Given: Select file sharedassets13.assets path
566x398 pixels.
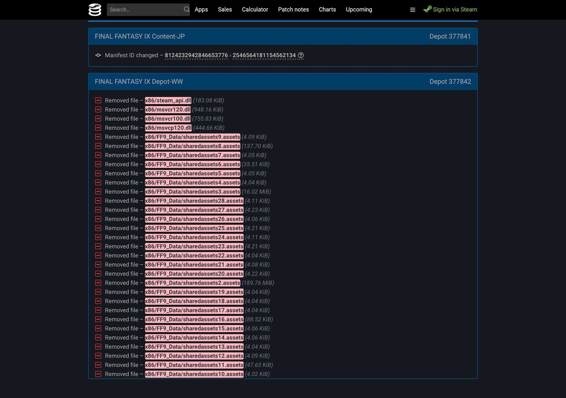Looking at the screenshot, I should click(x=194, y=347).
